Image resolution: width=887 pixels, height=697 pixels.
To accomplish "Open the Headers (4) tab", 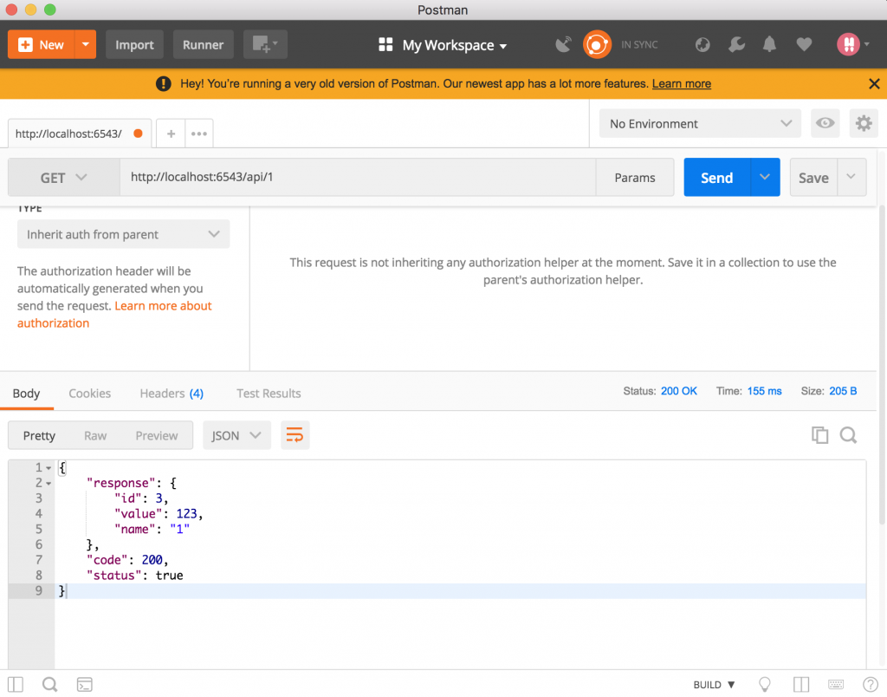I will 172,393.
